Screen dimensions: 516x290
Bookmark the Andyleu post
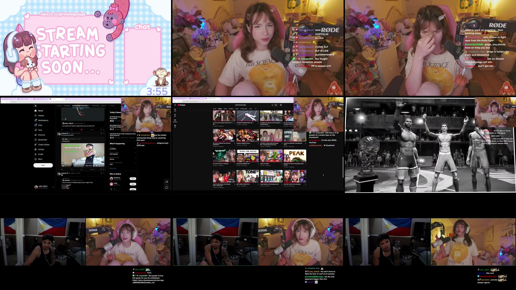(101, 169)
